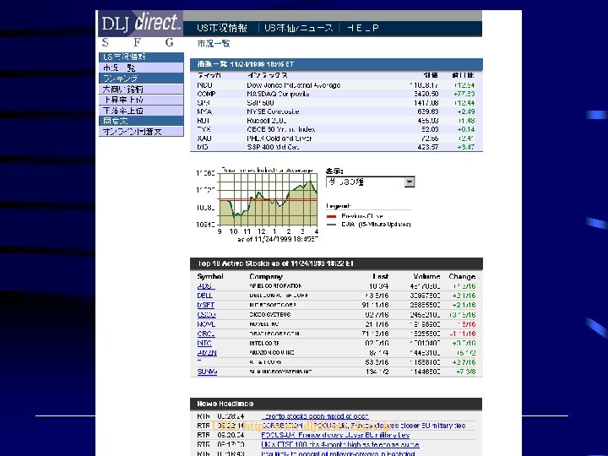Open the chart index selection dropdown
The image size is (608, 456).
point(371,182)
